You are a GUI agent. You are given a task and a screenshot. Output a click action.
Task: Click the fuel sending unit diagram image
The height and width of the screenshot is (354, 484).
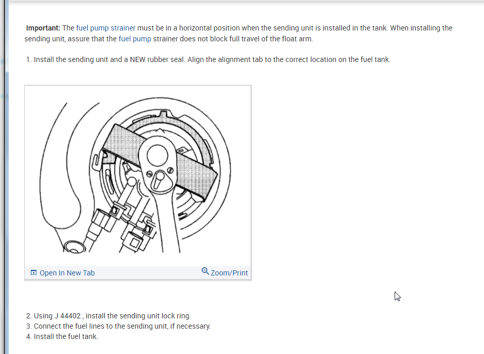point(138,176)
